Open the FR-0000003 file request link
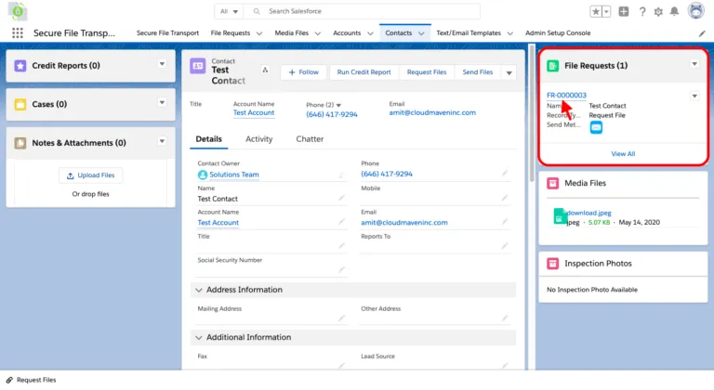 (x=566, y=95)
